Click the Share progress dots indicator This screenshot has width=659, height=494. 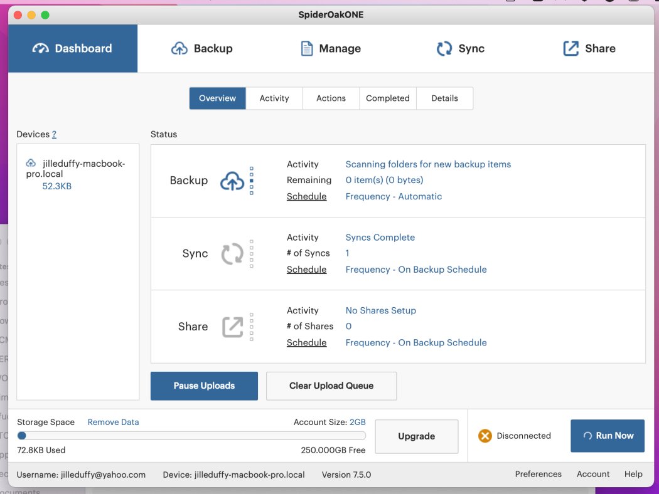(x=251, y=327)
